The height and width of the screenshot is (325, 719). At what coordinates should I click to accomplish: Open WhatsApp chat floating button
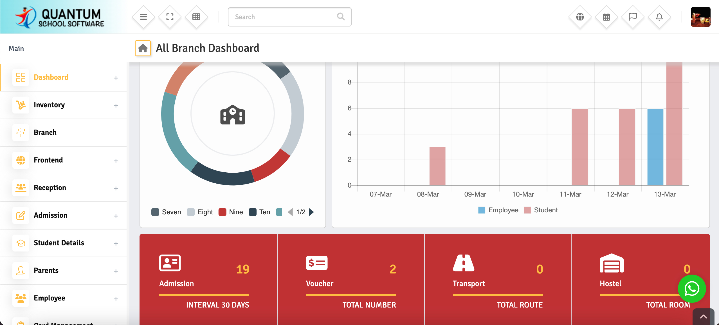point(692,289)
